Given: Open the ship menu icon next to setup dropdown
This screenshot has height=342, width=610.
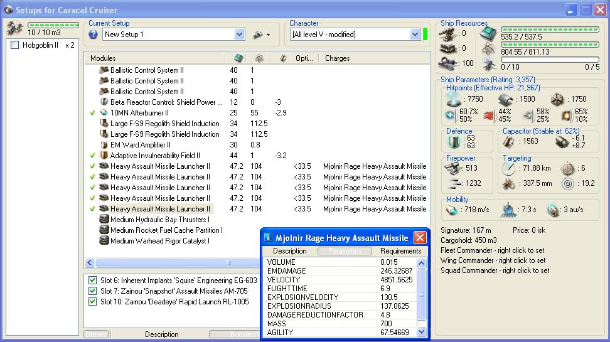Looking at the screenshot, I should click(x=261, y=35).
